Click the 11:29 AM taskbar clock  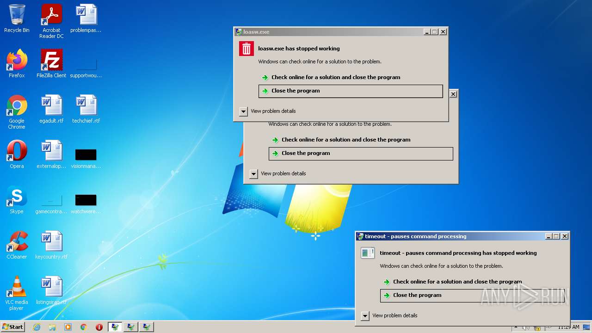point(568,327)
